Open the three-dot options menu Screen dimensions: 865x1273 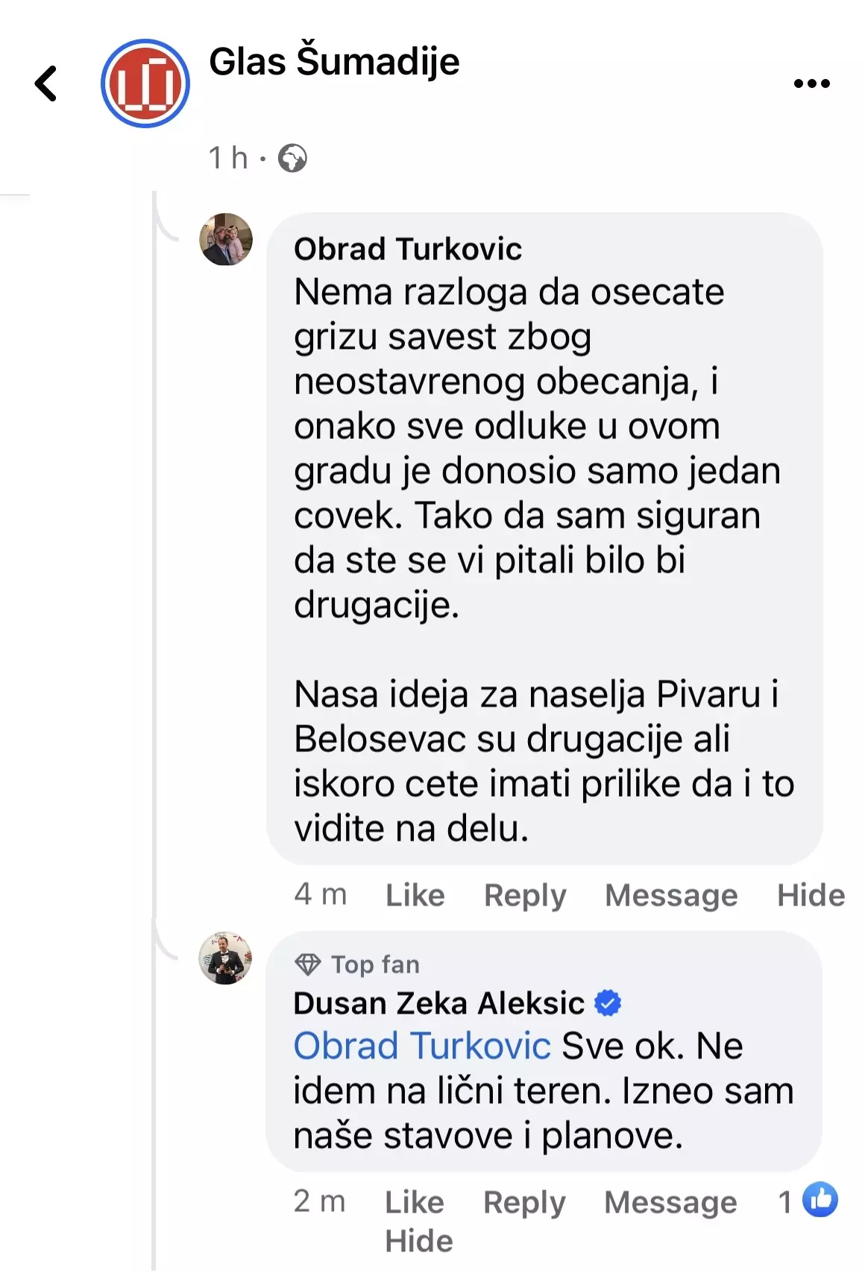[x=811, y=83]
